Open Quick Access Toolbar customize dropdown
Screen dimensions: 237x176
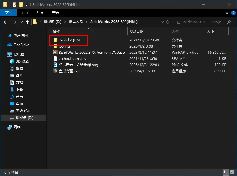[x=26, y=5]
